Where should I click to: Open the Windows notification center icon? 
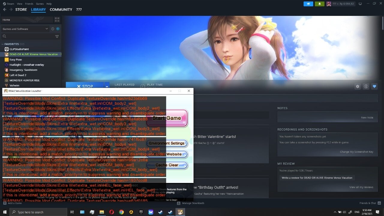coord(377,212)
